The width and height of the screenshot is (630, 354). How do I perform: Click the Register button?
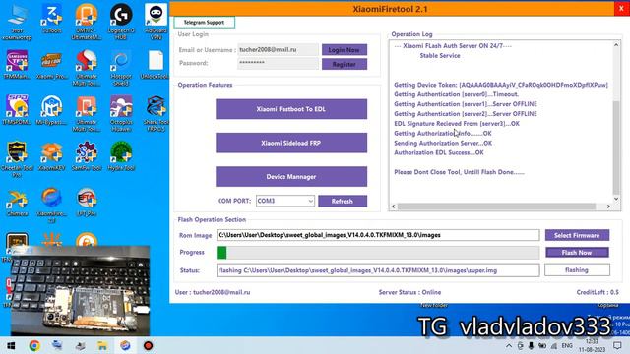(345, 64)
